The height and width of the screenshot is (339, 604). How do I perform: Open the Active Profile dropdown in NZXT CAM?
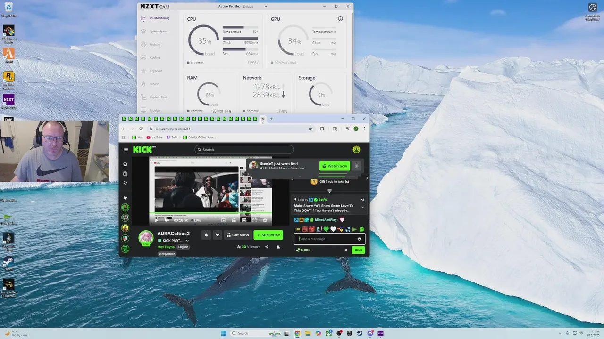coord(255,6)
